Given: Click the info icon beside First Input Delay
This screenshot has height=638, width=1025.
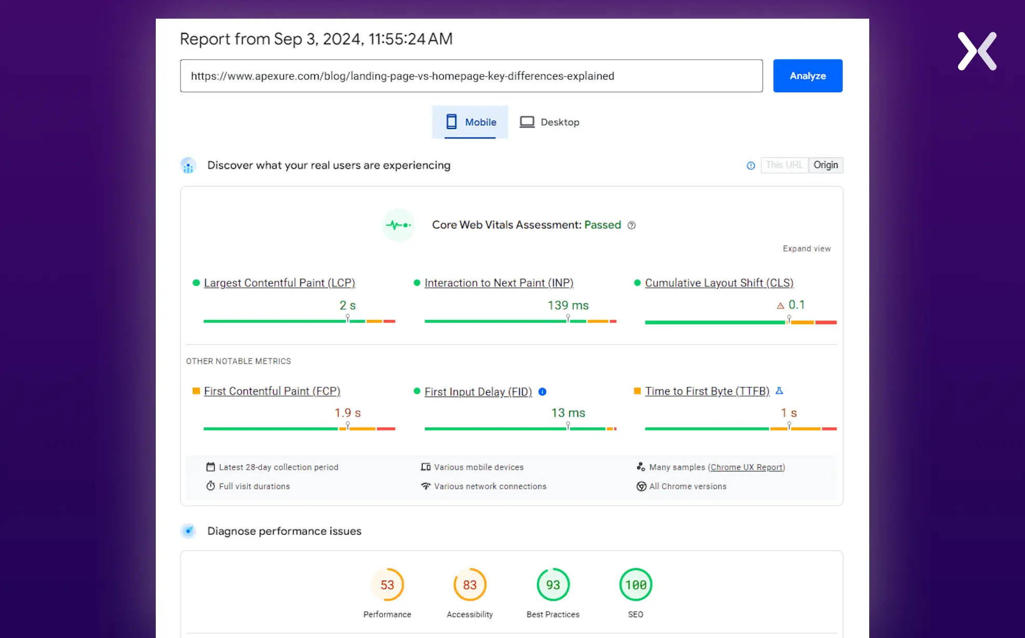Looking at the screenshot, I should pos(542,392).
